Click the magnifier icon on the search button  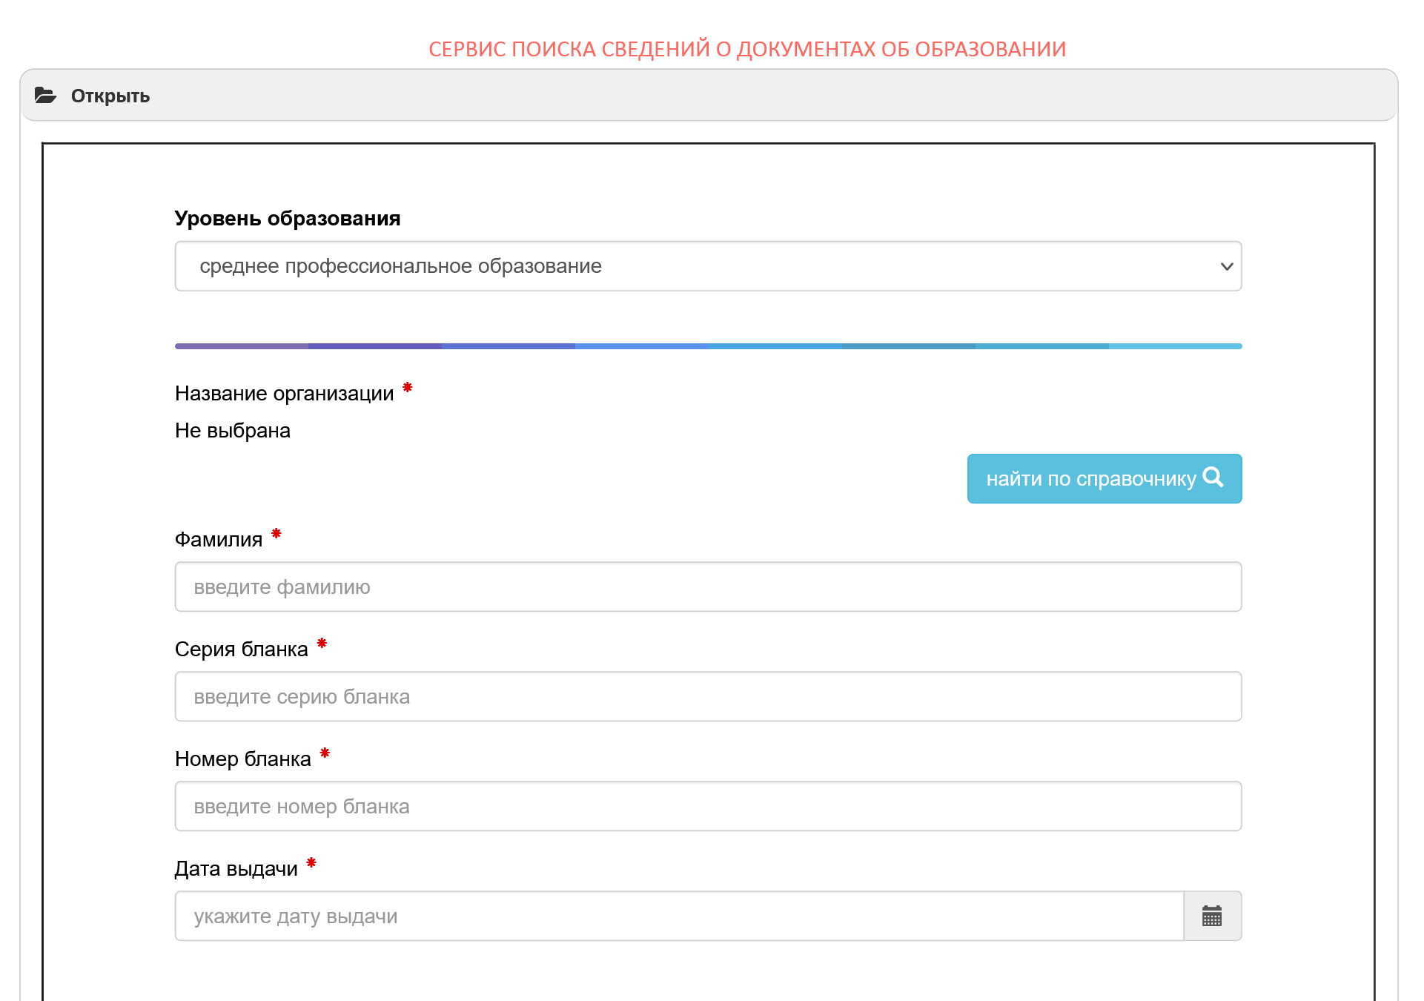point(1213,478)
